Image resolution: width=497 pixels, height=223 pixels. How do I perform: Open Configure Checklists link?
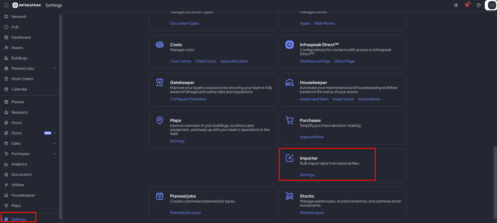pos(188,99)
